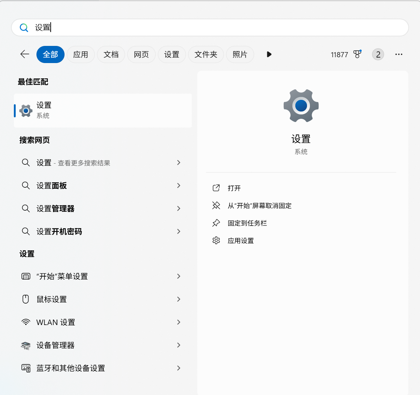Screen dimensions: 420x395
Task: Open the 设置 best match result
Action: click(x=103, y=110)
